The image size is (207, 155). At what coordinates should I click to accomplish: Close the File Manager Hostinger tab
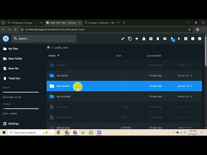tap(41, 23)
